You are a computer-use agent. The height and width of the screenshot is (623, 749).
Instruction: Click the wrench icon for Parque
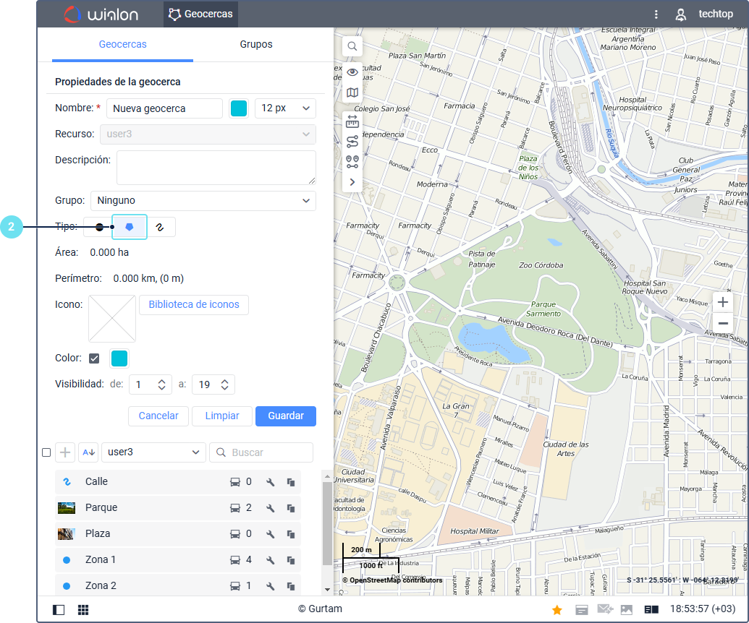[x=270, y=508]
